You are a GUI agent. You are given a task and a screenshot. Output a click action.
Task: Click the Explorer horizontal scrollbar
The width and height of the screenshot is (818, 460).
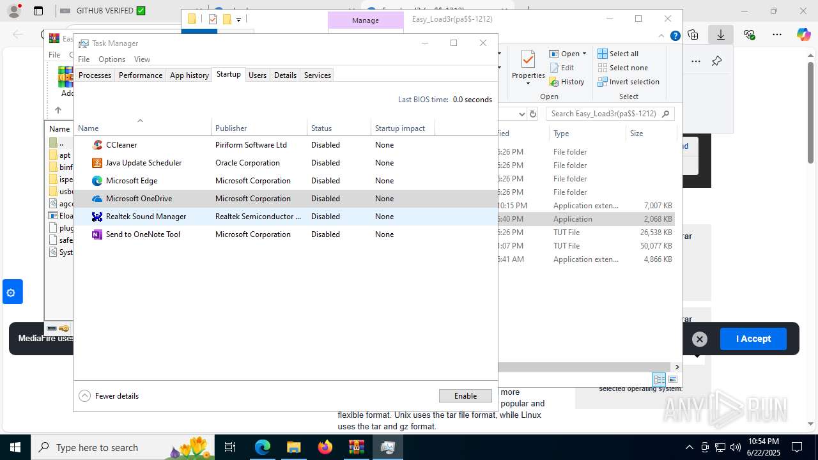click(585, 367)
